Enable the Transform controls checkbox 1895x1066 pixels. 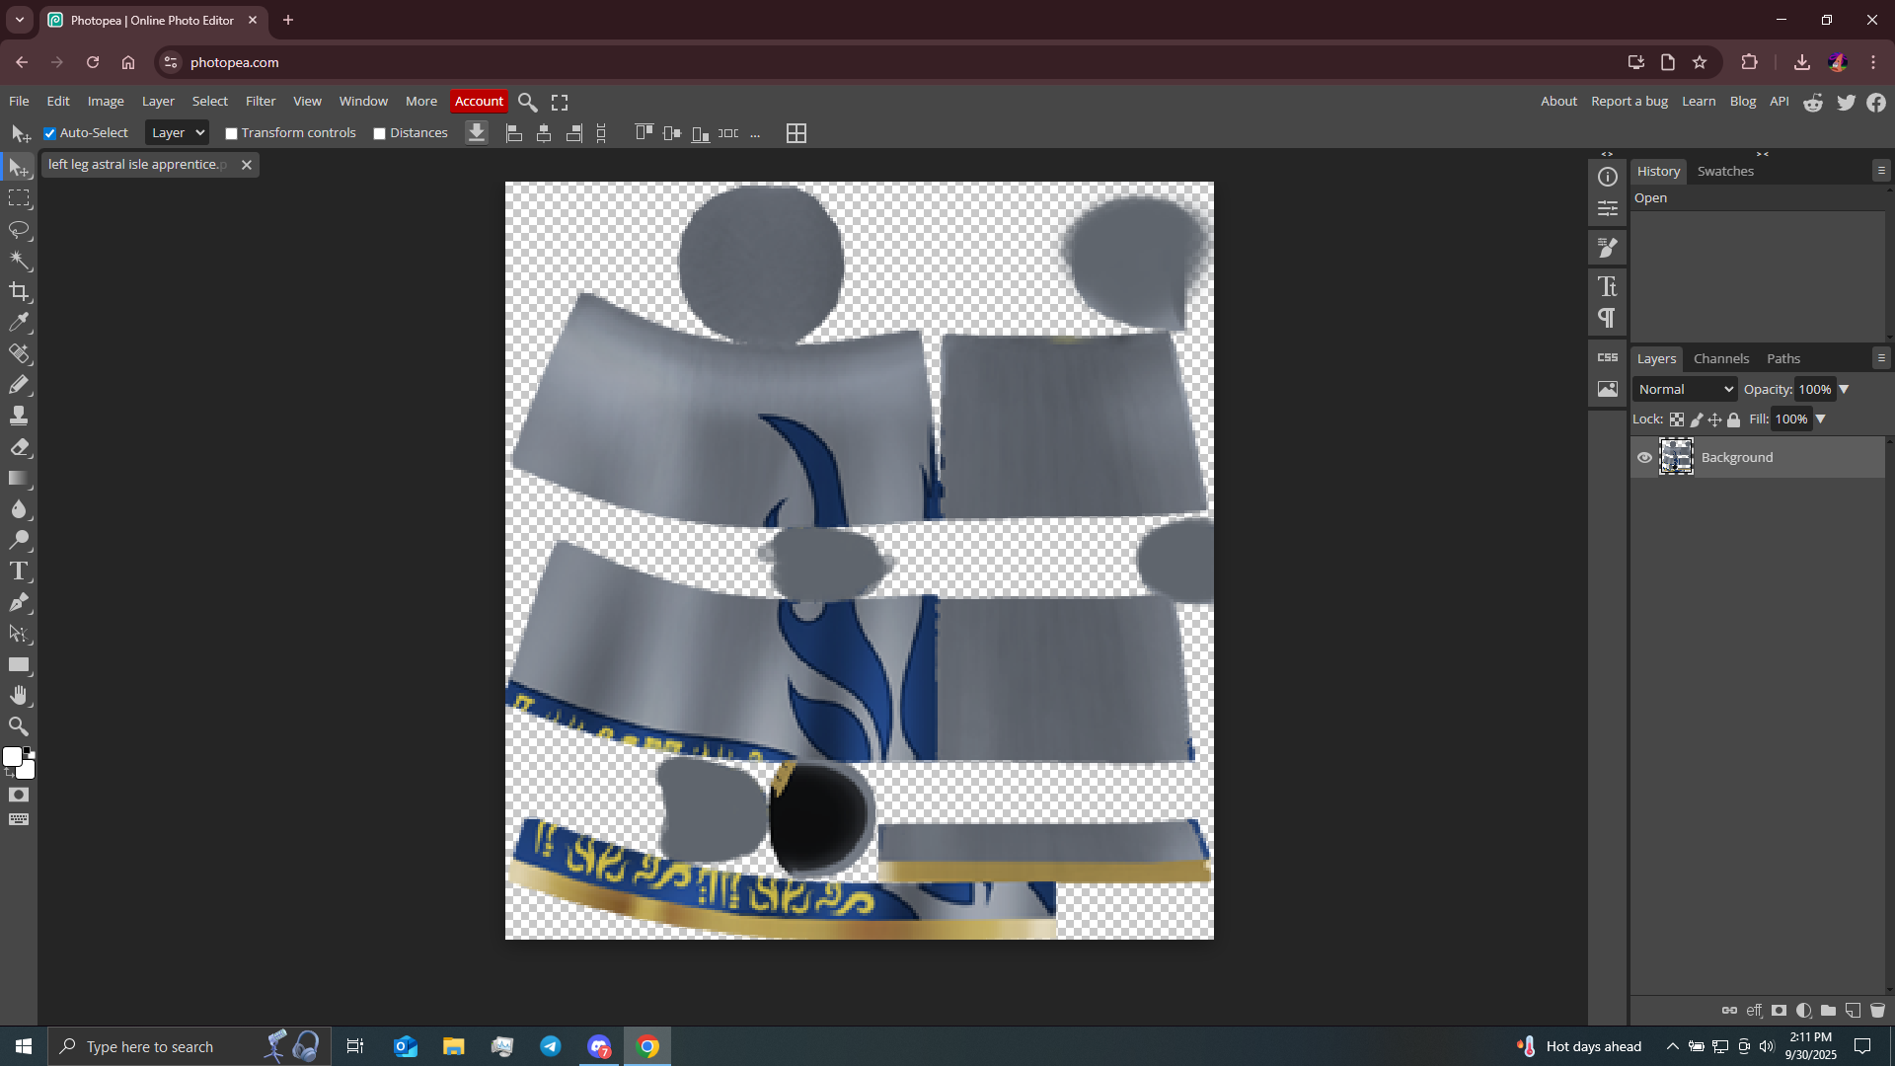click(x=232, y=133)
